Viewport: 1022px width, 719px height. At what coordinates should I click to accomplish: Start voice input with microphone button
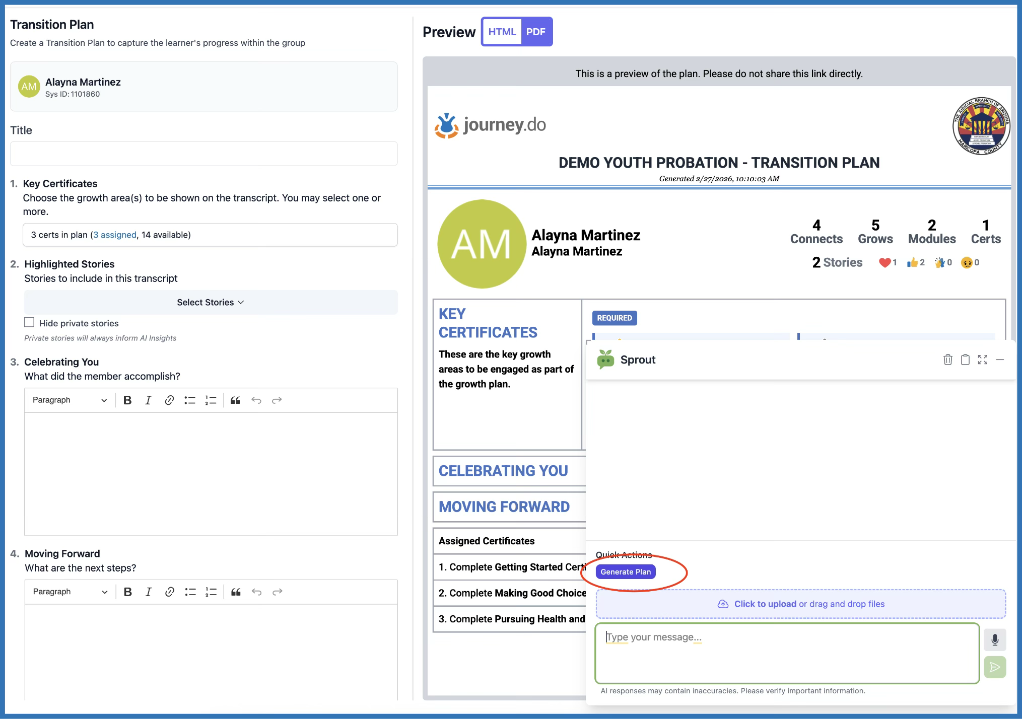(995, 639)
